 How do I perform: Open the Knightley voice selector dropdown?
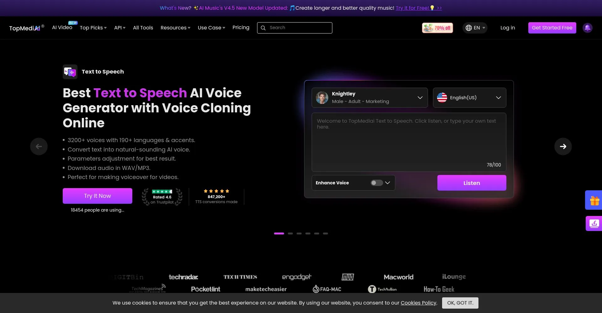[370, 98]
